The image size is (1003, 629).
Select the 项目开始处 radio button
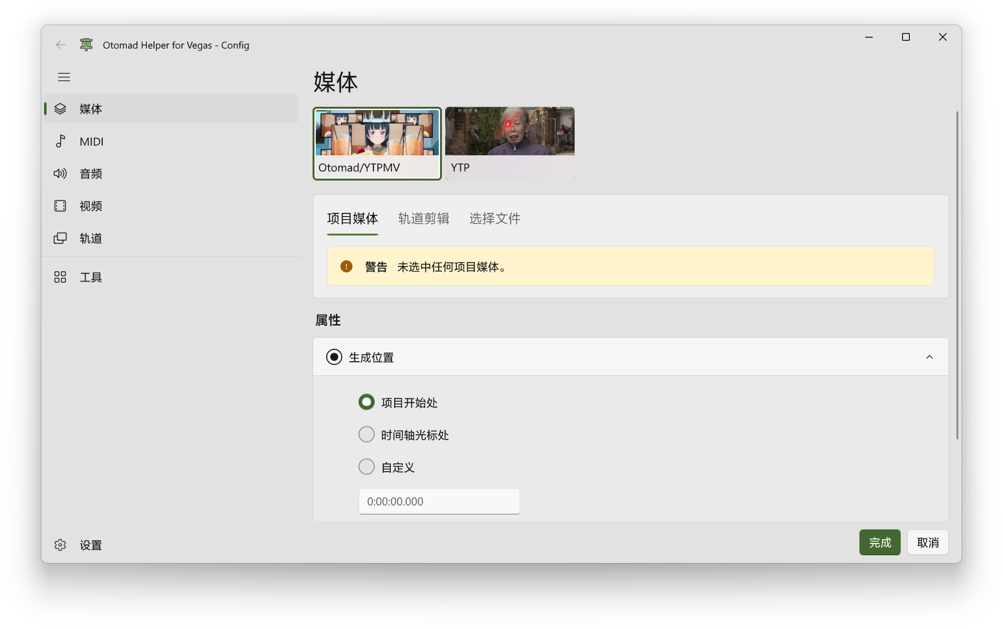(366, 402)
